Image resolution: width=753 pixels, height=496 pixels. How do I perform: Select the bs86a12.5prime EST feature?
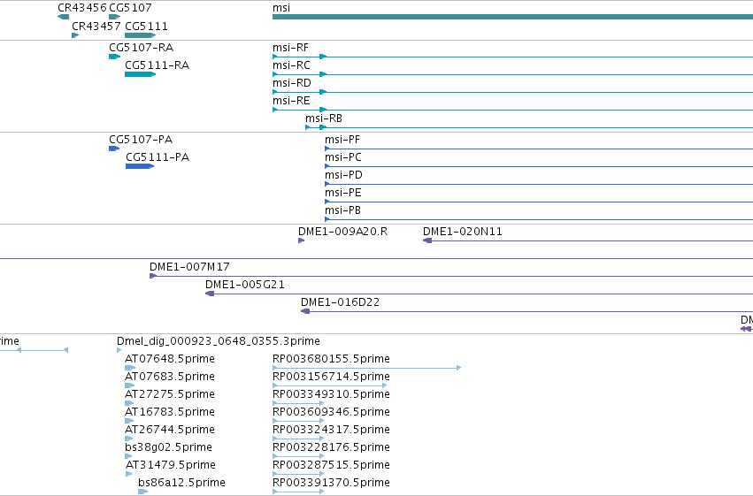tap(142, 492)
